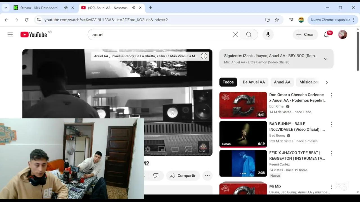Close the Anuel AA YouTube tab
This screenshot has height=202, width=360.
coord(140,8)
